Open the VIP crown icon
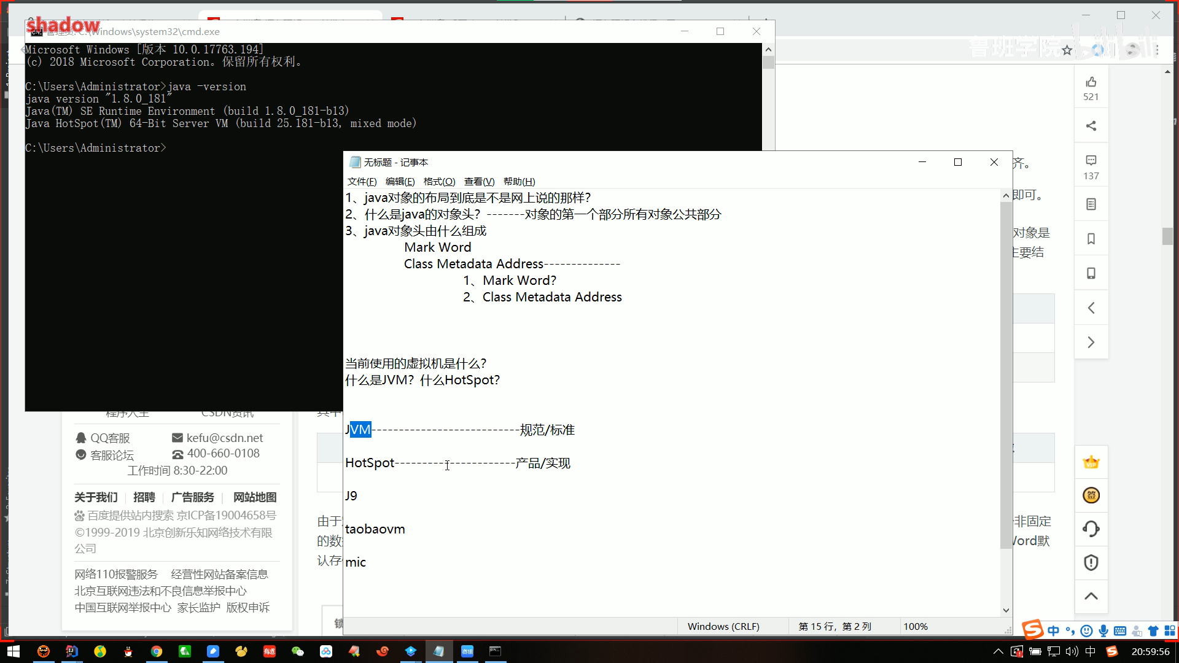This screenshot has width=1179, height=663. [x=1091, y=462]
